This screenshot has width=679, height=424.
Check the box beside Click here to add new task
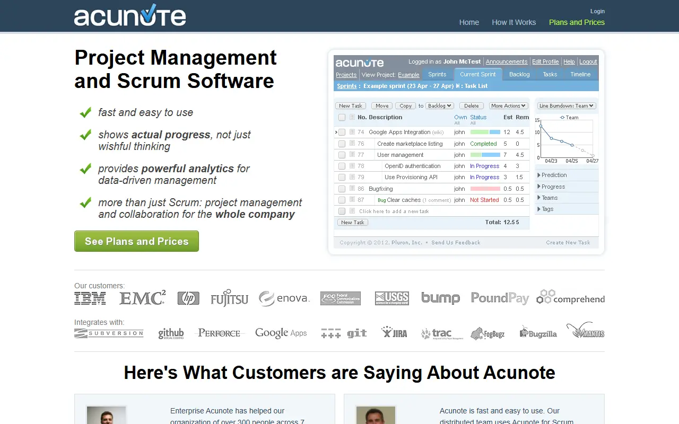click(342, 211)
